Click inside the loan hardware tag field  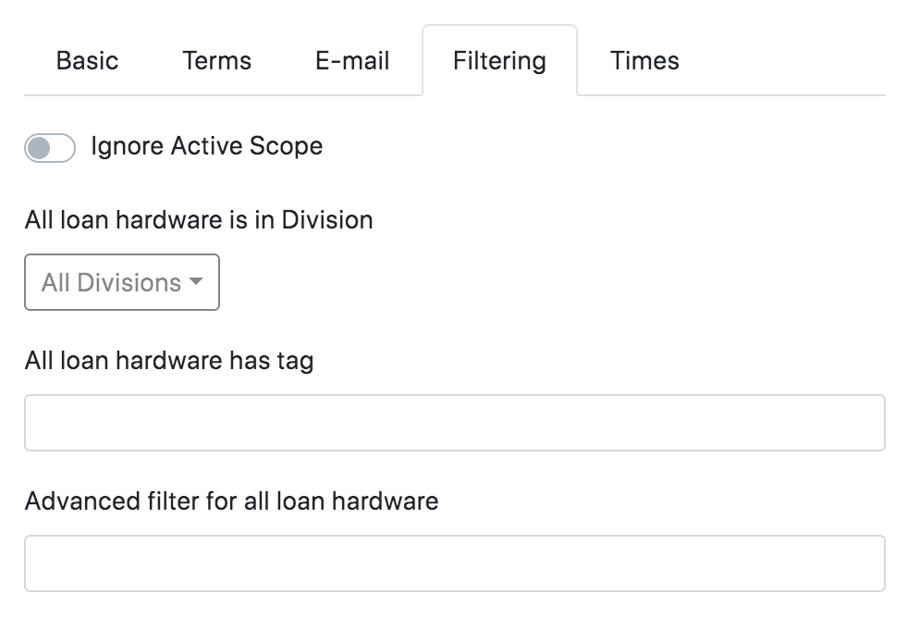pos(453,423)
